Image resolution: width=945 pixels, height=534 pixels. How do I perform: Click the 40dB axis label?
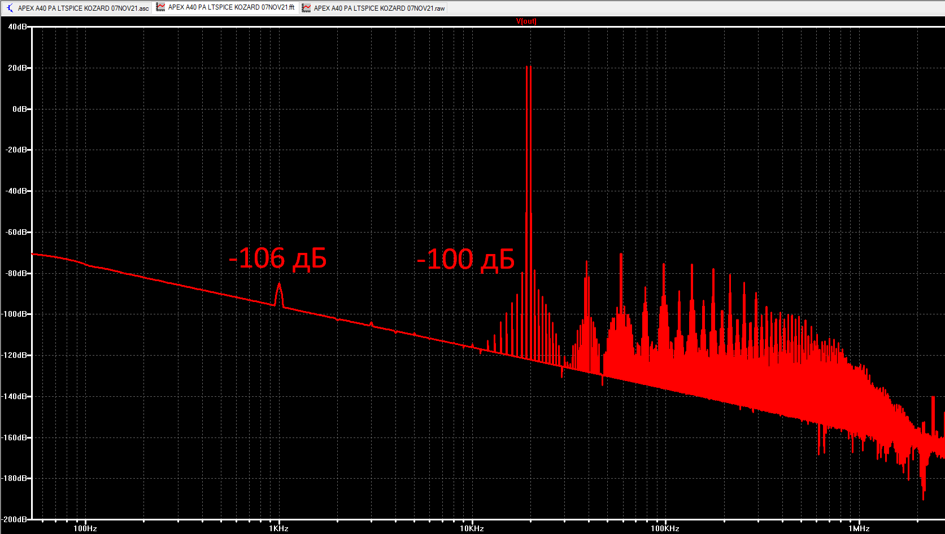tap(17, 27)
